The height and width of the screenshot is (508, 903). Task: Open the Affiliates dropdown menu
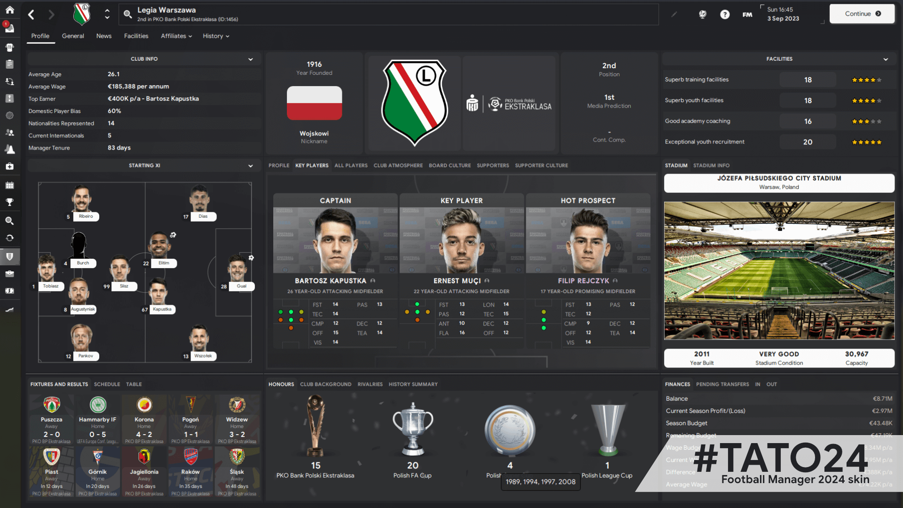pos(176,36)
